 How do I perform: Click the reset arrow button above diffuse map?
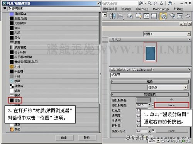(x=171, y=100)
